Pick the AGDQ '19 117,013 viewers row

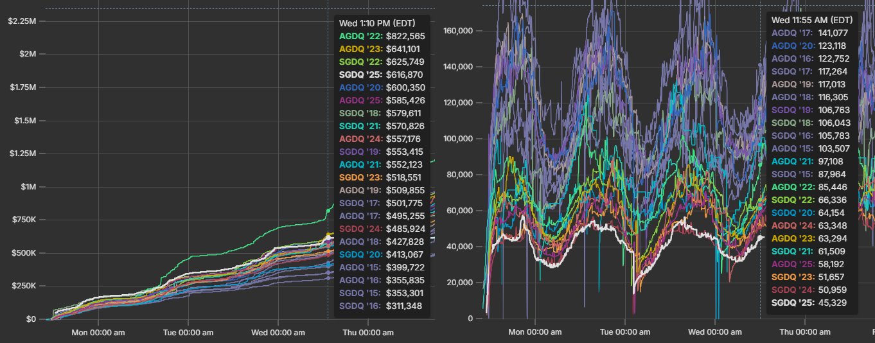810,84
